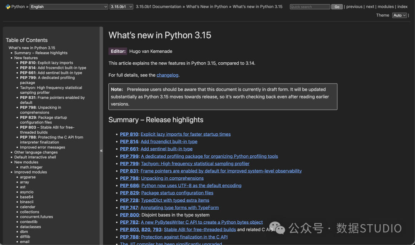The height and width of the screenshot is (245, 415).
Task: Go to the next page link
Action: 370,7
